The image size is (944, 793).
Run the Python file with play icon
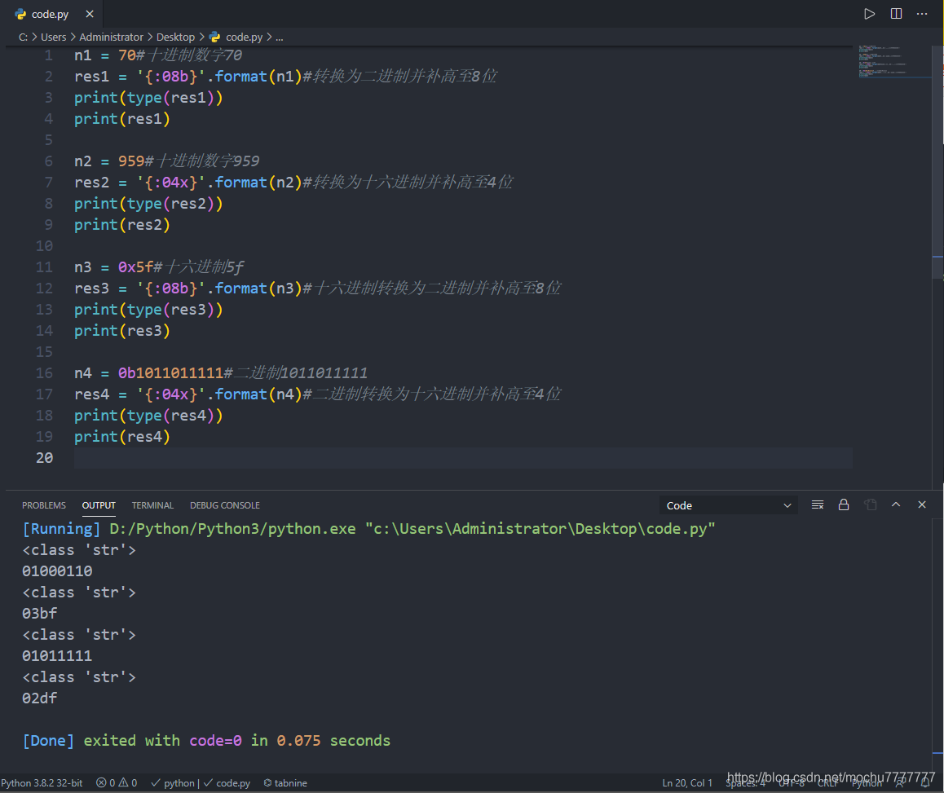coord(869,14)
